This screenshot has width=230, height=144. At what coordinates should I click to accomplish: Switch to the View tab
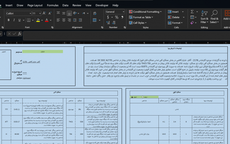point(88,5)
